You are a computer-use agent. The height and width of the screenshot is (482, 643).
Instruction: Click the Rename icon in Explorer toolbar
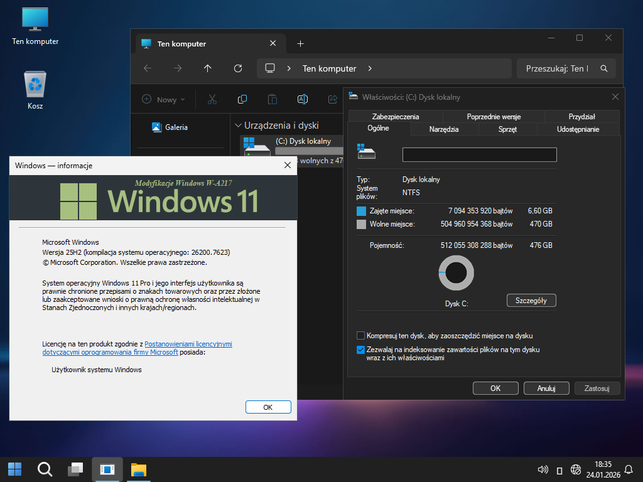click(302, 99)
